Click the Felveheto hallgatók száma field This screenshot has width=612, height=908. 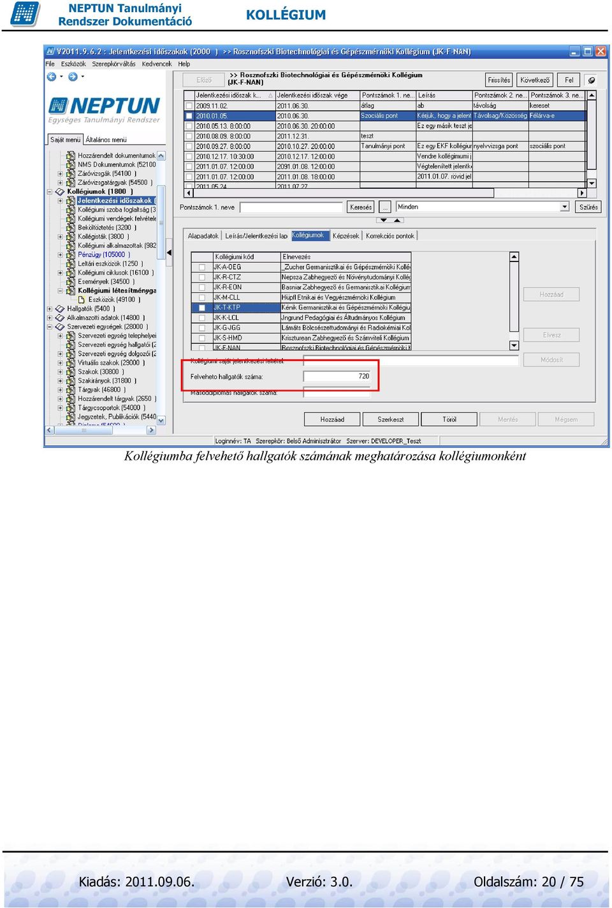pyautogui.click(x=337, y=376)
